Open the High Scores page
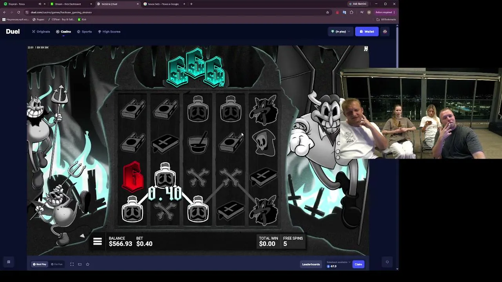Screen dimensions: 502x282 pyautogui.click(x=109, y=31)
